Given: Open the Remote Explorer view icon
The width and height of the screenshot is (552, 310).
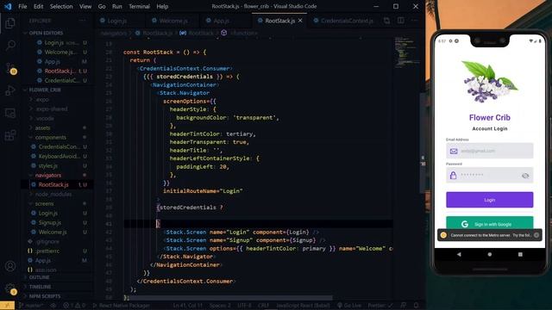Looking at the screenshot, I should pos(10,113).
